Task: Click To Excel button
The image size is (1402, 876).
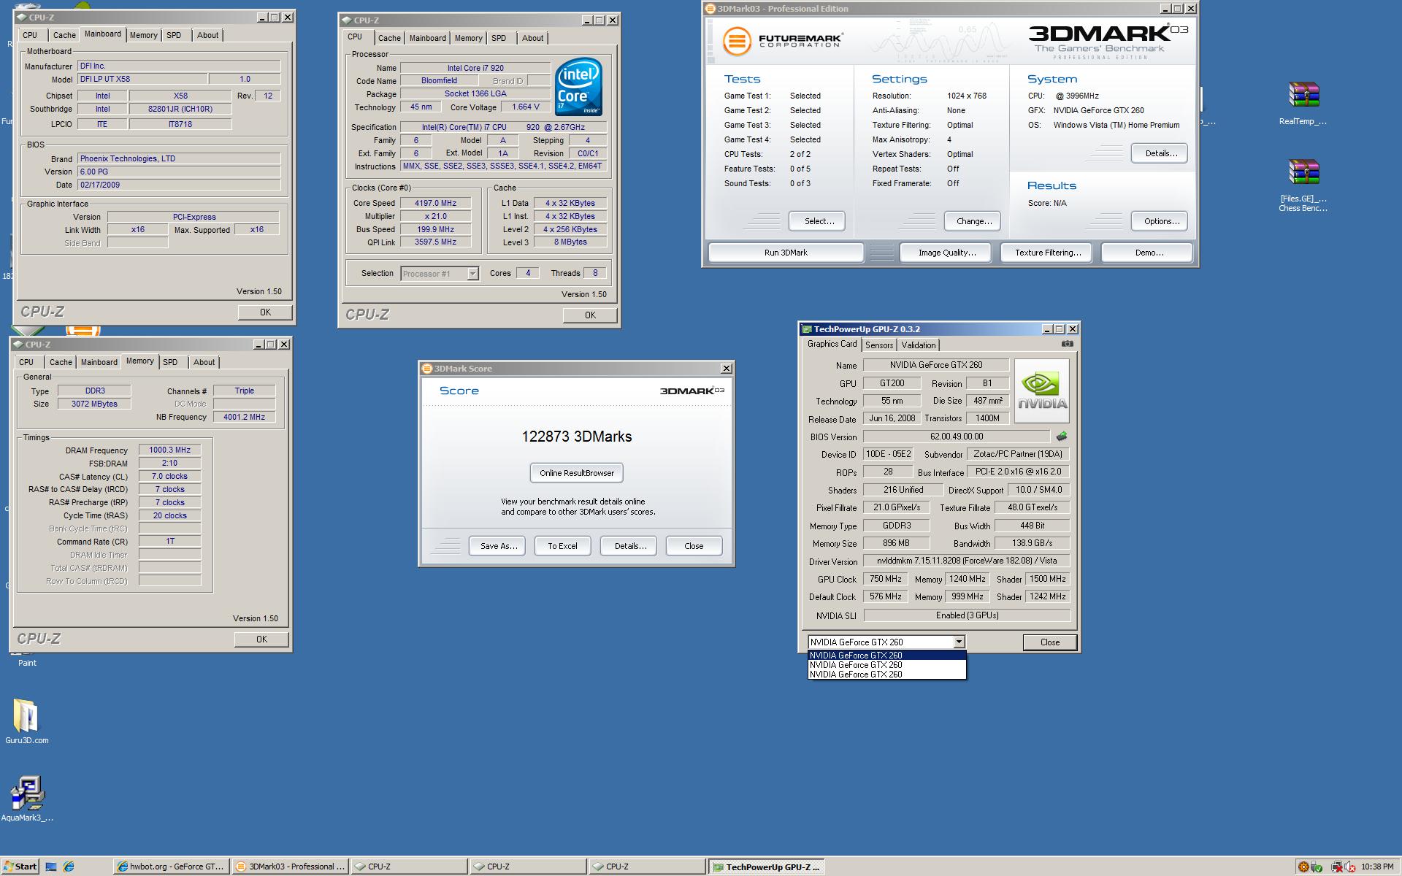Action: point(562,546)
